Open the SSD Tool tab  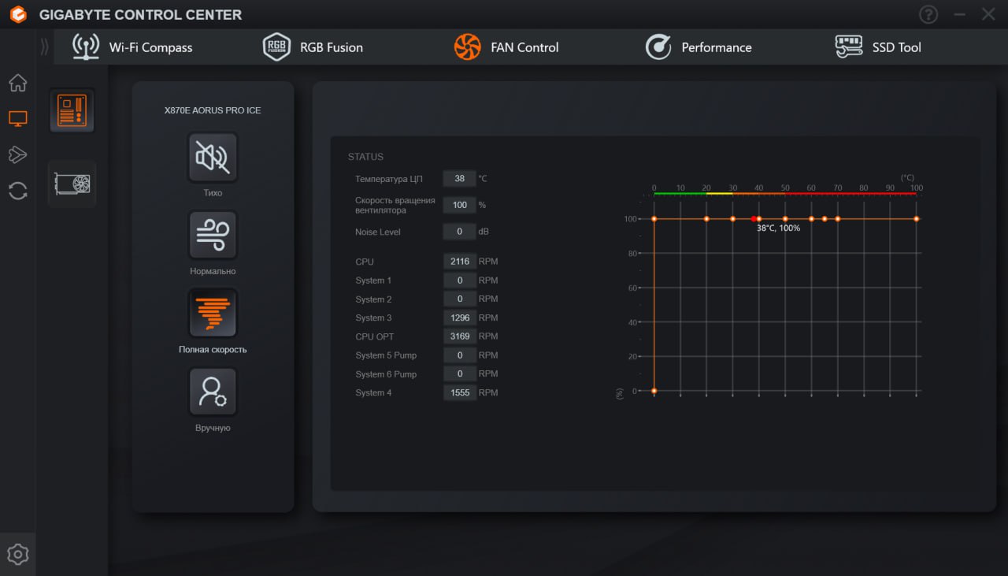pyautogui.click(x=878, y=47)
